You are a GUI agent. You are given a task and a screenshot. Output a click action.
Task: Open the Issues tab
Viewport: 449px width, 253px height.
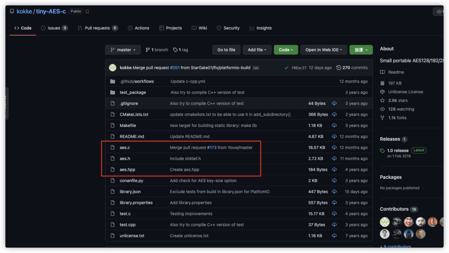tap(54, 28)
